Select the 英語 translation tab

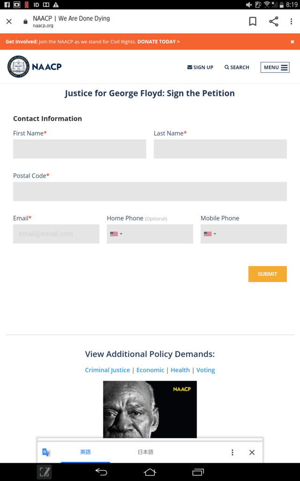coord(85,452)
